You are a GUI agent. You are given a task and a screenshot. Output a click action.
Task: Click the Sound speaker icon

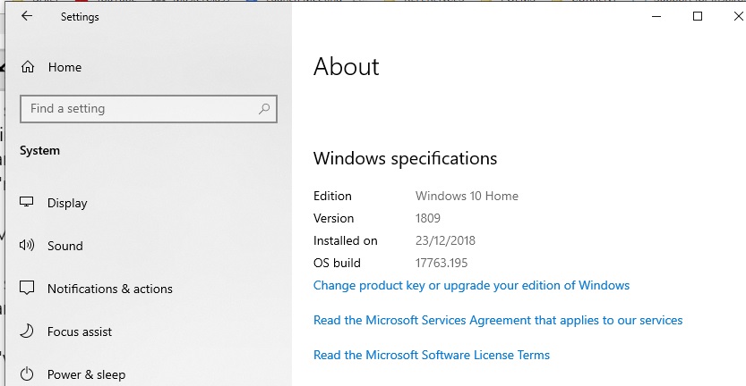tap(27, 245)
